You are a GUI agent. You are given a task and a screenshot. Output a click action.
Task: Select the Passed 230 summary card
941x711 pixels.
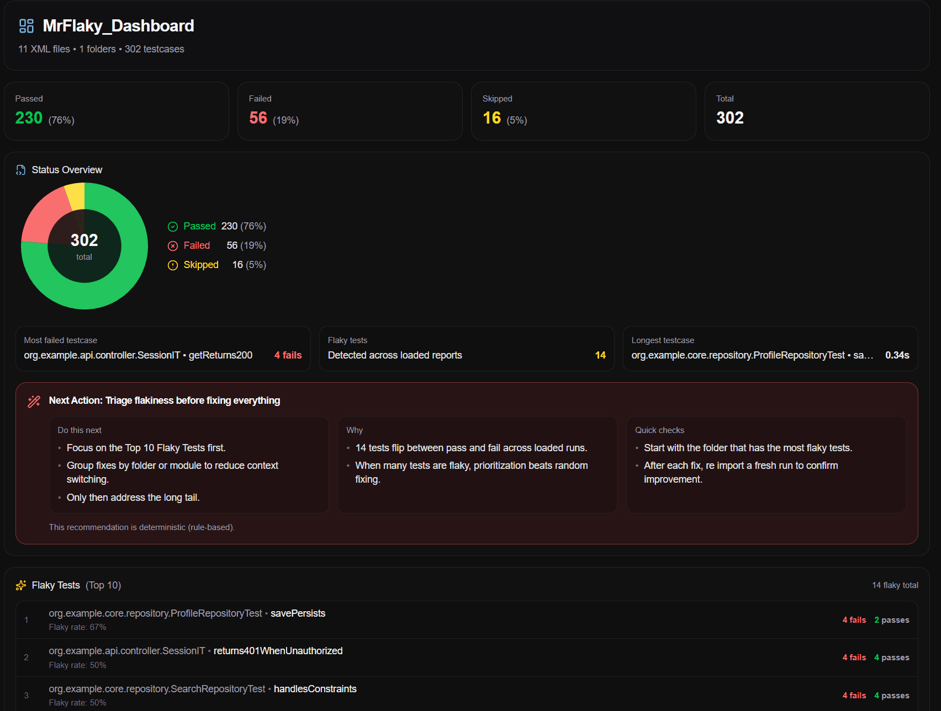117,110
